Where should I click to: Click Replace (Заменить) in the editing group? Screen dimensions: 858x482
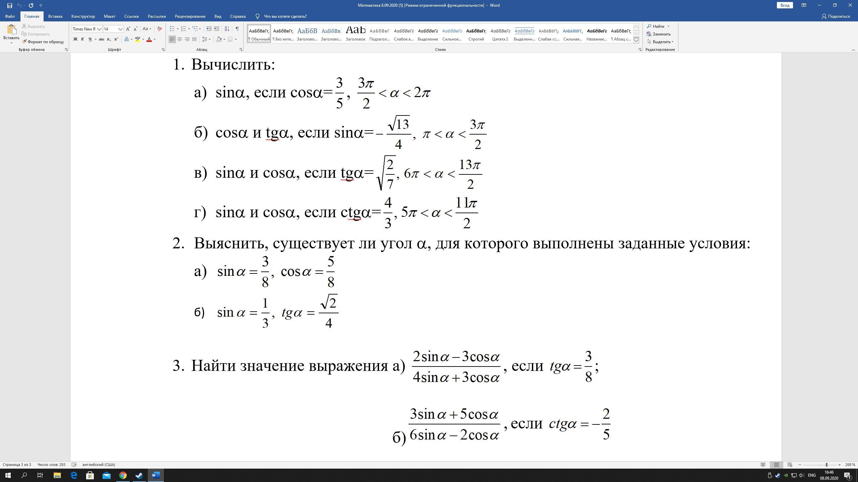659,34
